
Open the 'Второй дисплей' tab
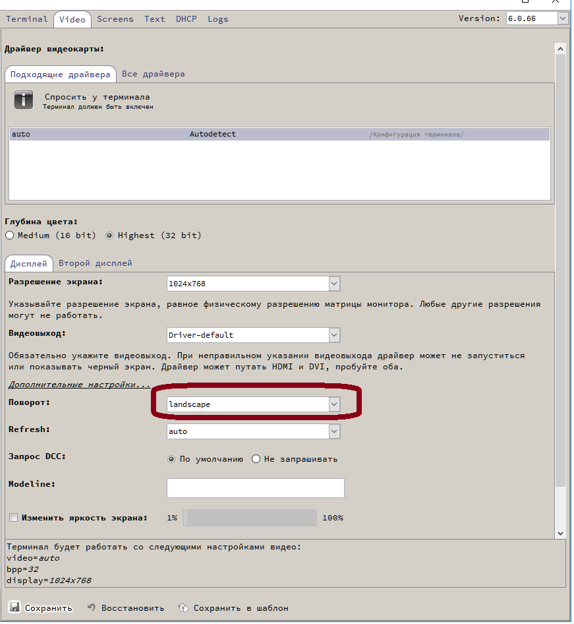(96, 263)
